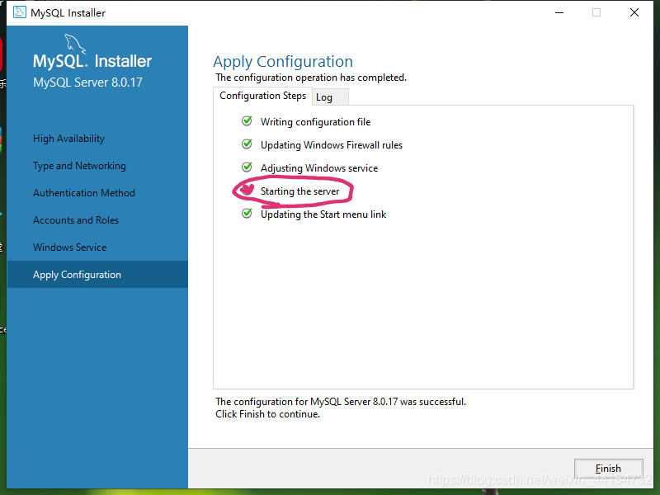The height and width of the screenshot is (495, 660).
Task: Click green check beside Adjusting Windows service
Action: pos(247,167)
